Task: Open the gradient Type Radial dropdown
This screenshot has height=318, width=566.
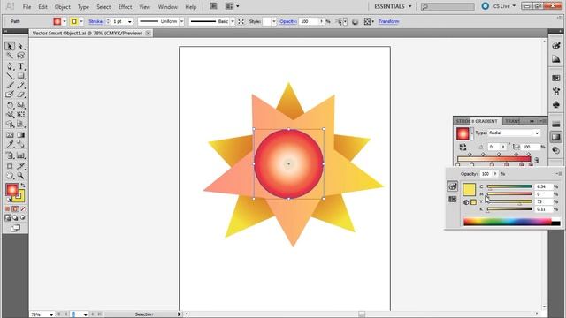Action: point(515,133)
